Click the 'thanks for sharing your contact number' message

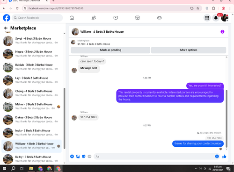[198, 143]
